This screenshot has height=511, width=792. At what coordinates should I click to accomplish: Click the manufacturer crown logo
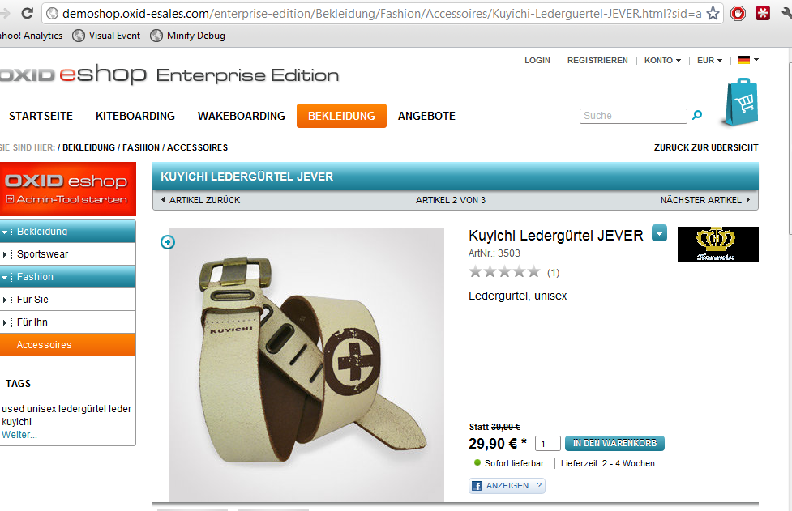click(x=717, y=244)
